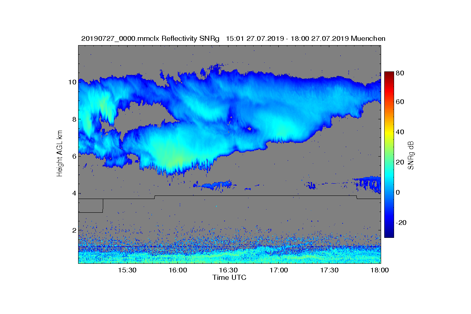Click the plot title '20190727_0000.mmclx Reflectivity SNRg'
Screen dimensions: 471x314
150,38
